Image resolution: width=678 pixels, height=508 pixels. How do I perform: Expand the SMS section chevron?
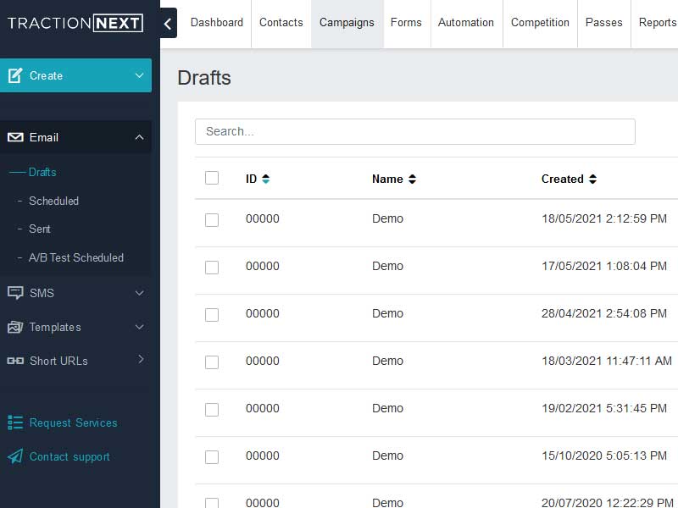(x=140, y=293)
